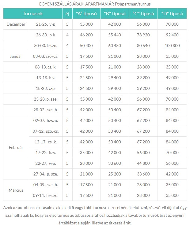
Task: Click the 21-26. v-p turnus cell
Action: click(x=46, y=24)
